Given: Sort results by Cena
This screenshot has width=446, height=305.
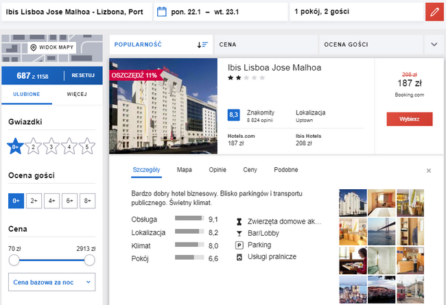Looking at the screenshot, I should pos(266,45).
